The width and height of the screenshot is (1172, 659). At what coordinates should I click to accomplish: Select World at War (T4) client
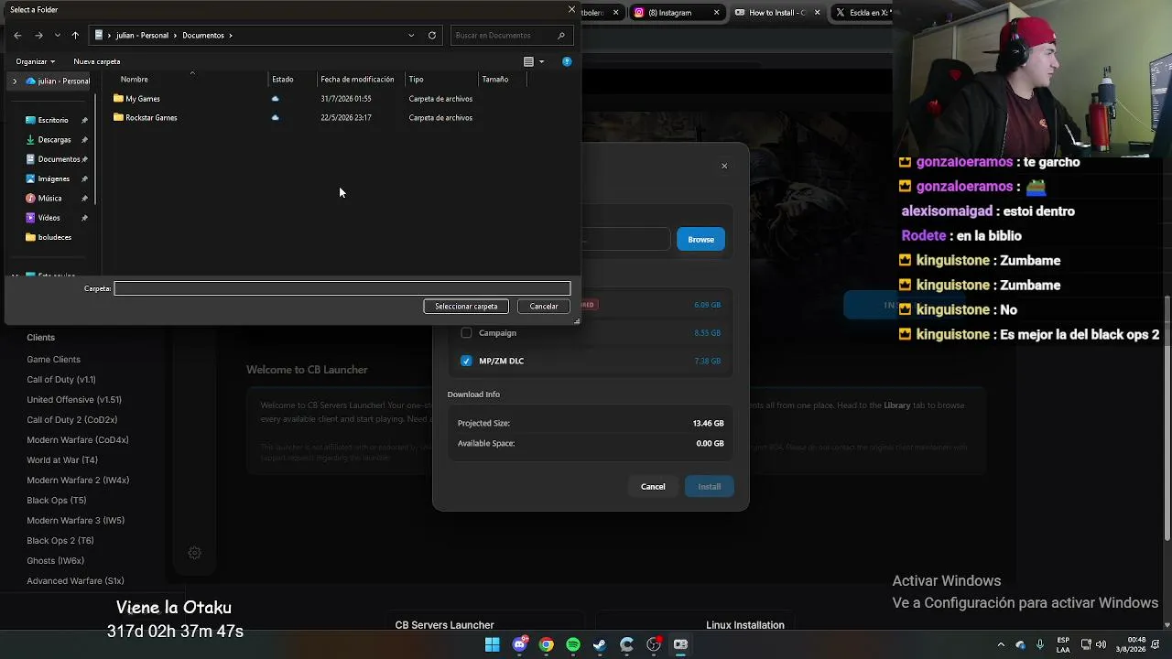coord(62,460)
